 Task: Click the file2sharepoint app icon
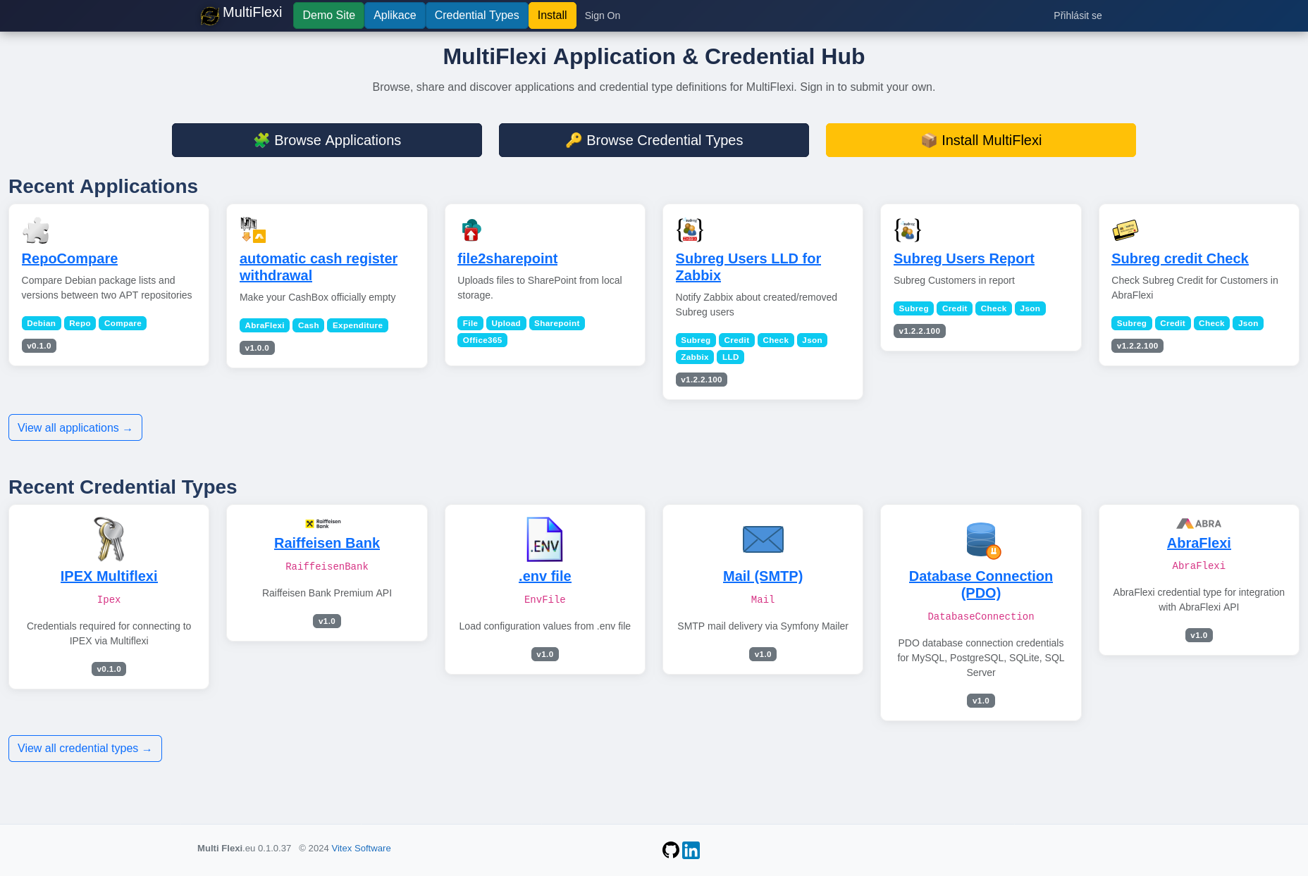(471, 230)
